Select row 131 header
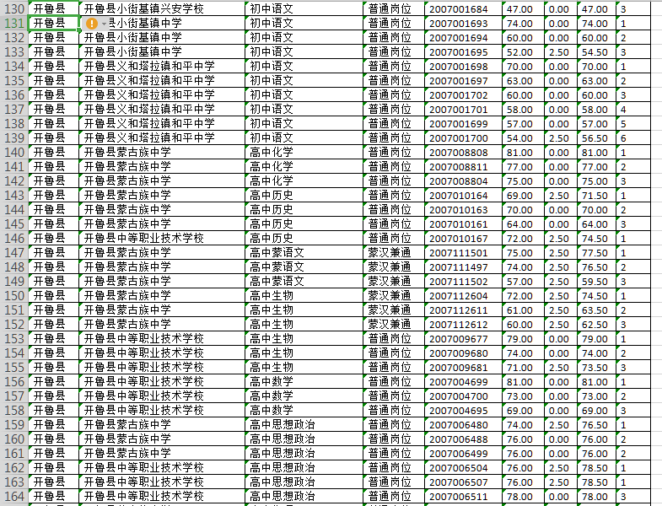This screenshot has height=506, width=662. 13,24
